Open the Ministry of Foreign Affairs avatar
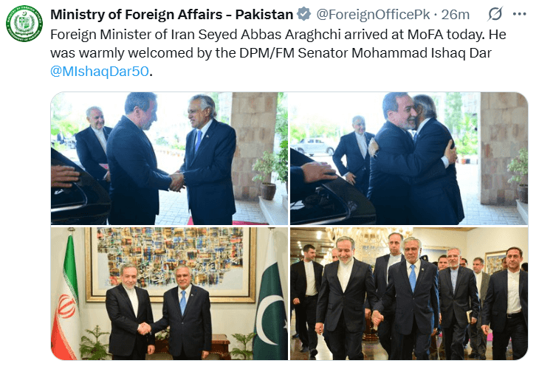539x366 pixels. pos(24,24)
